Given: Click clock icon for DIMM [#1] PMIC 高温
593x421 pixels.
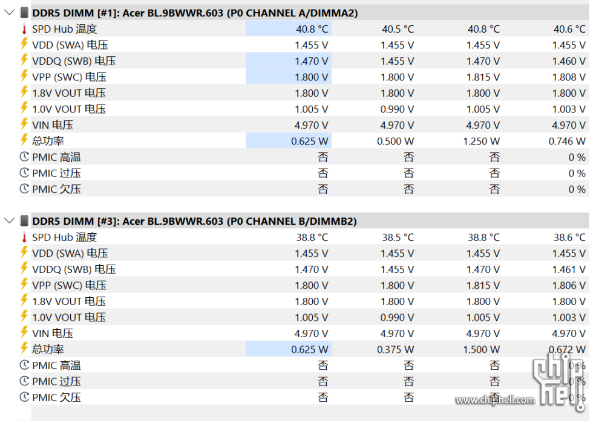Looking at the screenshot, I should coord(24,156).
